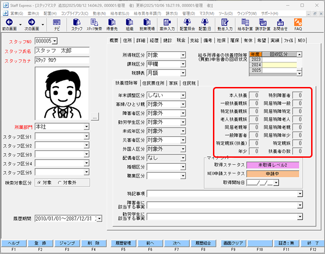Expand the 年末調整区分 dropdown

183,95
